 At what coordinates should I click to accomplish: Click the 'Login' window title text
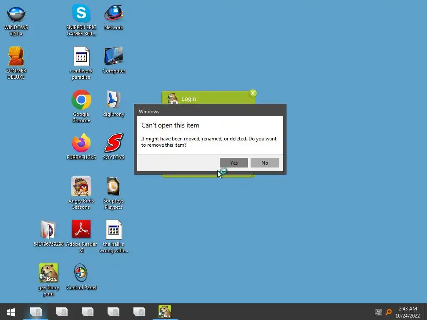(x=188, y=99)
